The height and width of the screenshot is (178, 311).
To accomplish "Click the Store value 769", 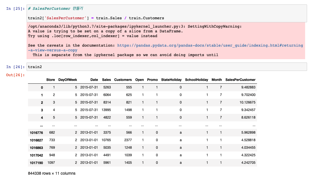I will coord(52,148).
